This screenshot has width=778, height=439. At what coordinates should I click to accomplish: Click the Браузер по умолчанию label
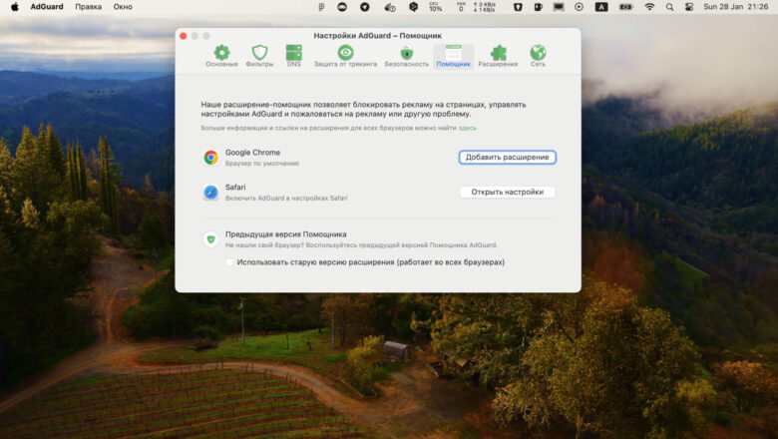pyautogui.click(x=262, y=164)
